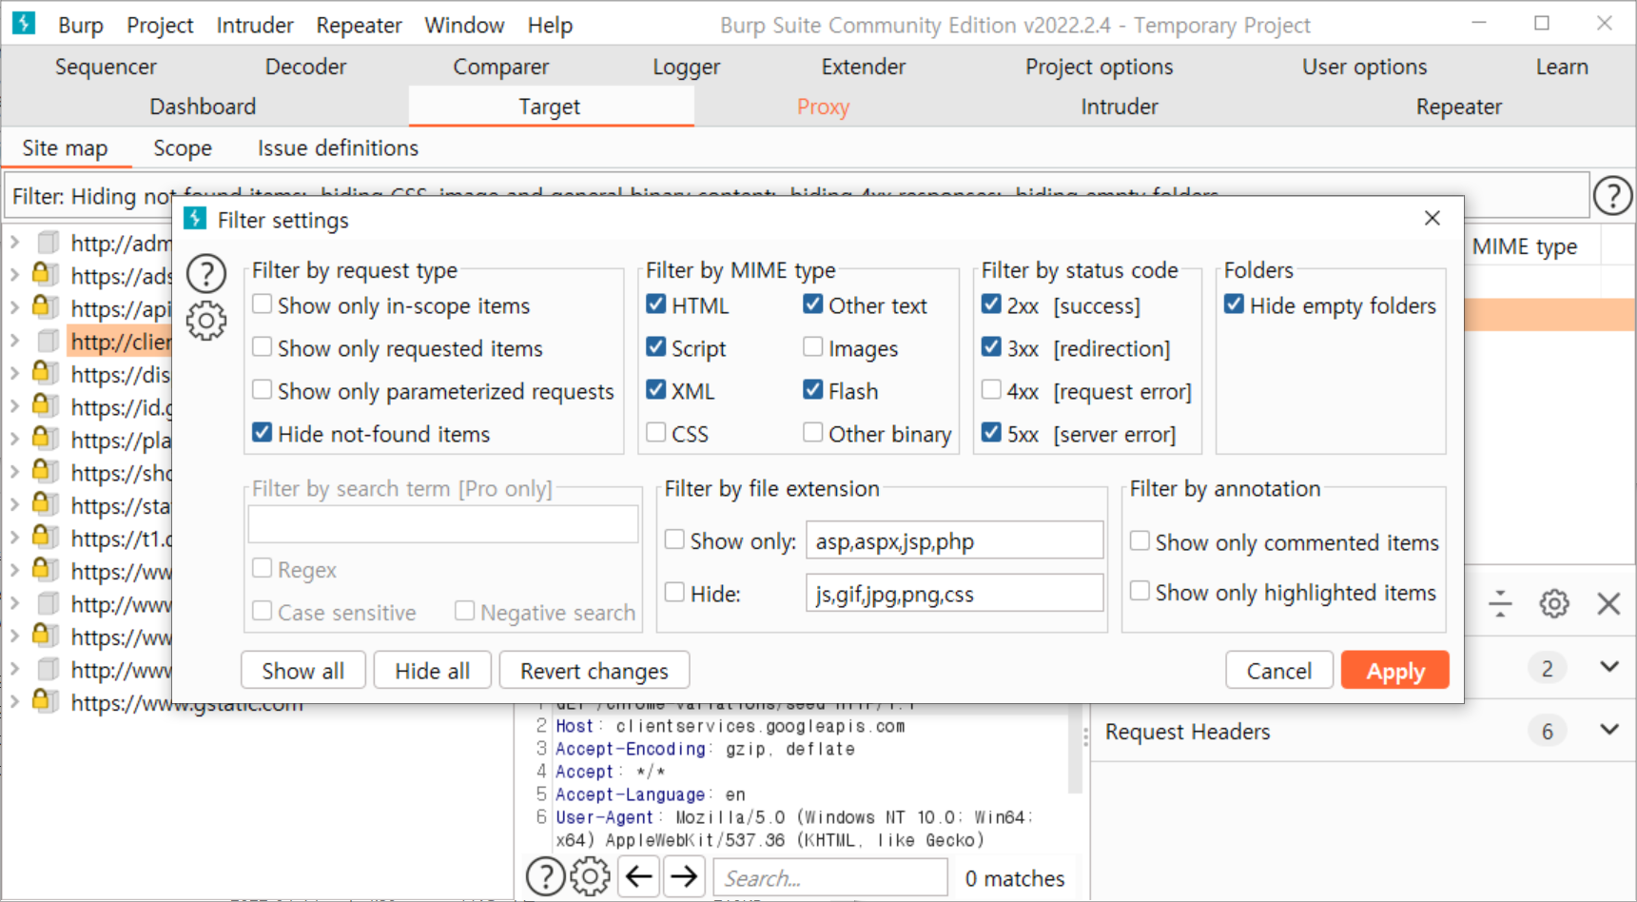
Task: Expand the https://id.g site tree node
Action: 15,406
